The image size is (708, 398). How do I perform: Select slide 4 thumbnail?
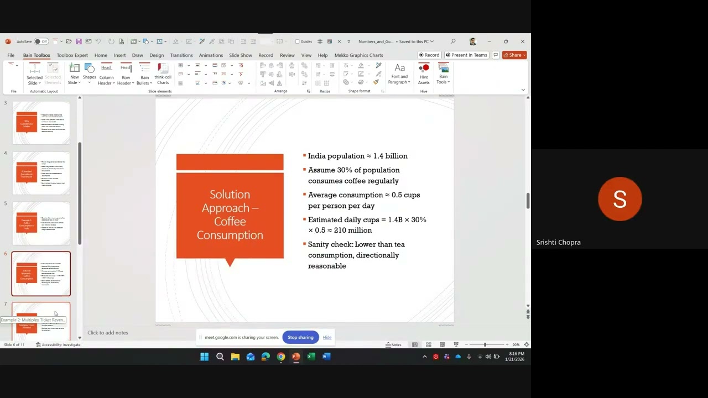click(41, 173)
